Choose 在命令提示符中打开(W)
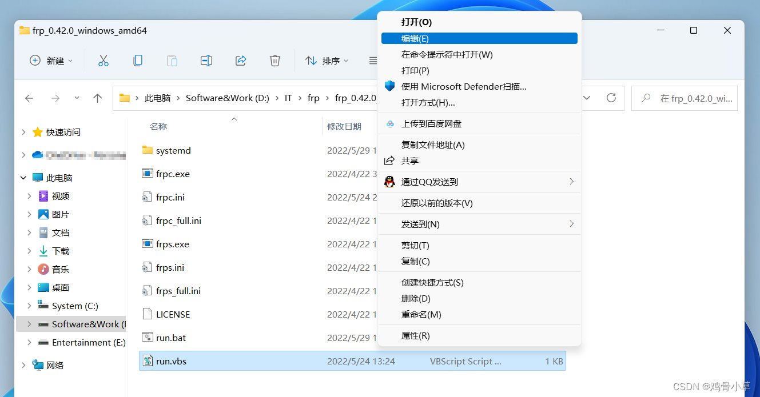 479,54
